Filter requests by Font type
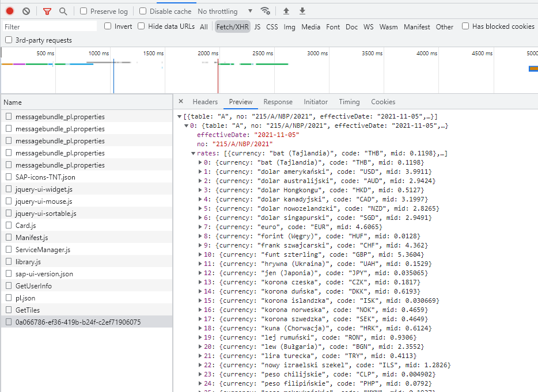The height and width of the screenshot is (392, 538). coord(333,26)
